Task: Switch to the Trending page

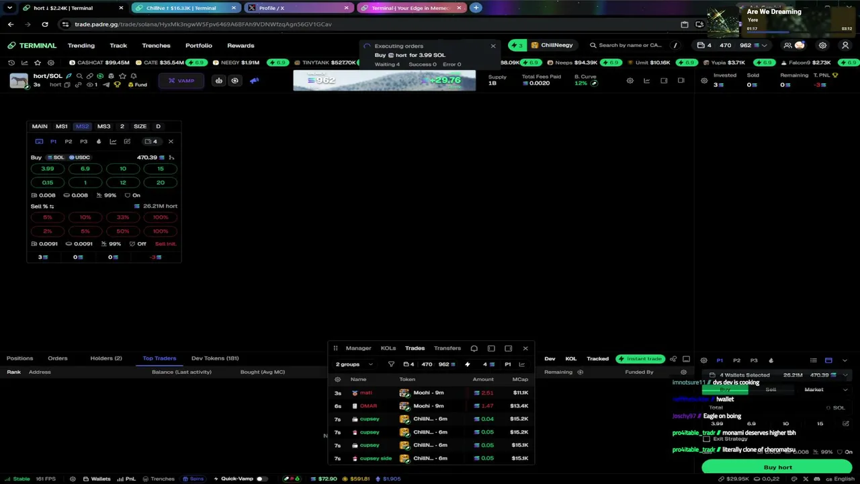Action: pos(81,46)
